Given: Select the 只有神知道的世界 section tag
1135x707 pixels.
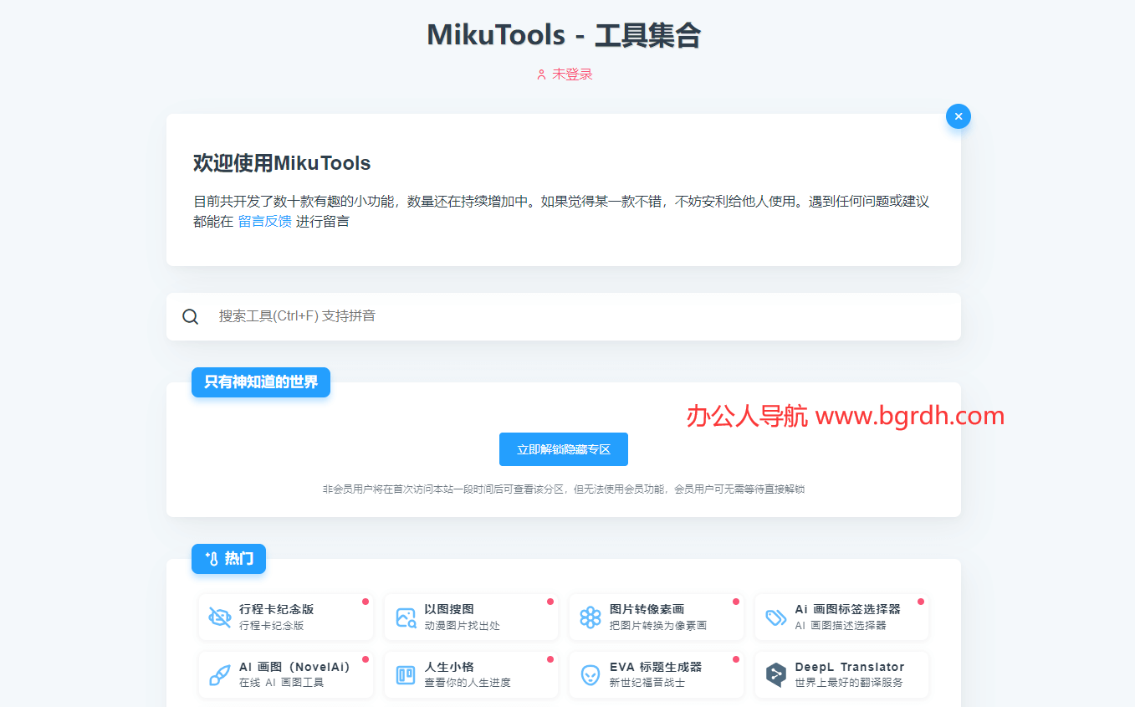Looking at the screenshot, I should 261,382.
